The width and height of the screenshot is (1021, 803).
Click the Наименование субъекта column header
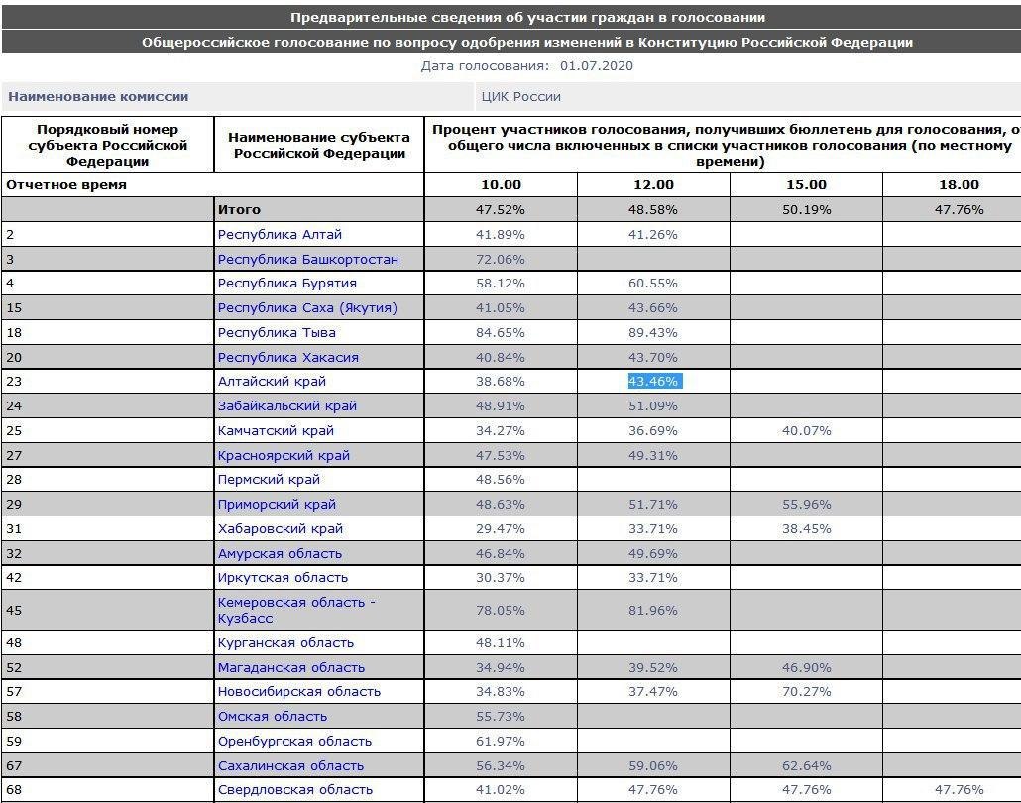click(x=319, y=145)
